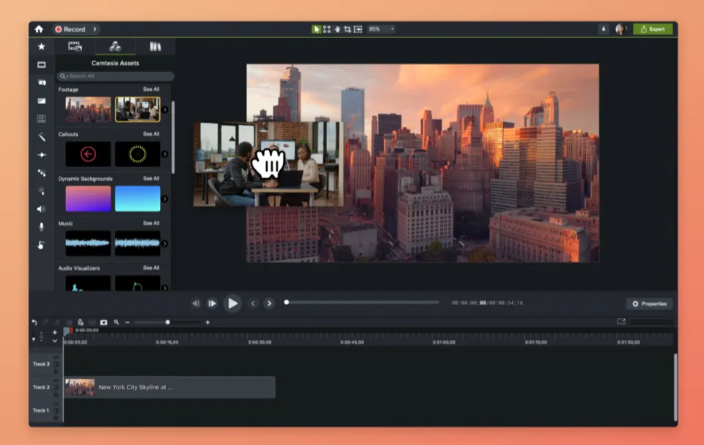This screenshot has width=704, height=445.
Task: Click the Record button
Action: pos(70,29)
